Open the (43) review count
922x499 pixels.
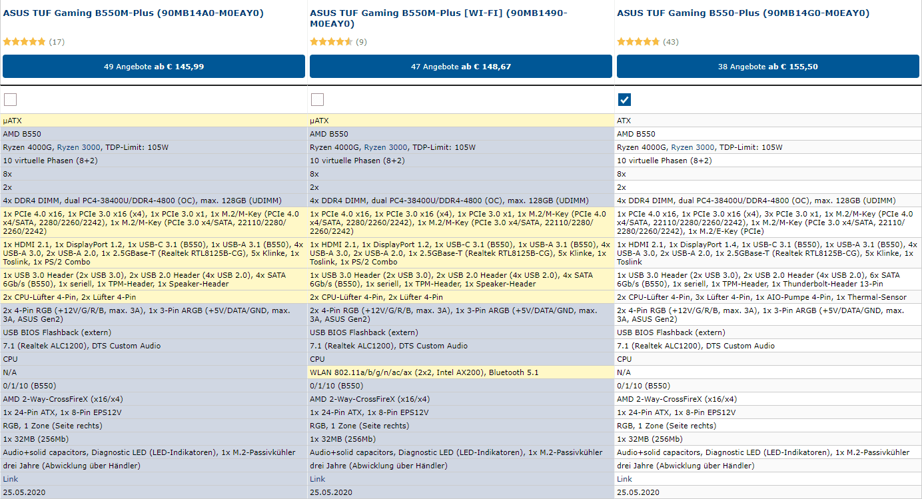point(671,42)
